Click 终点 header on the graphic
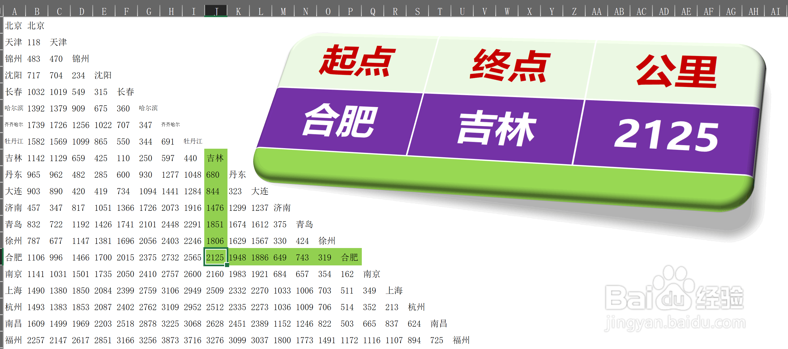Screen dimensions: 788x349 [510, 66]
